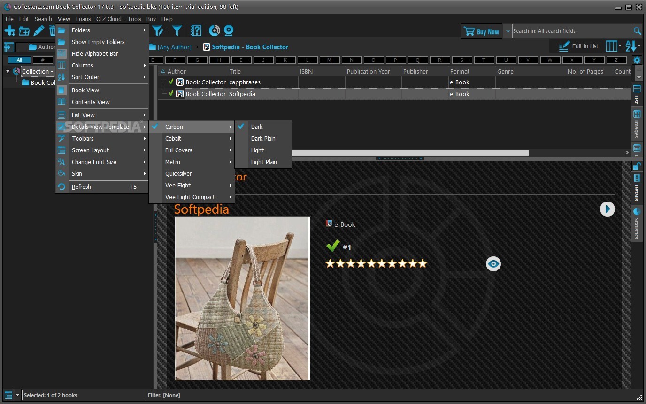Screen dimensions: 646x404
Task: Click the Collectorz app logo in title bar
Action: point(7,7)
